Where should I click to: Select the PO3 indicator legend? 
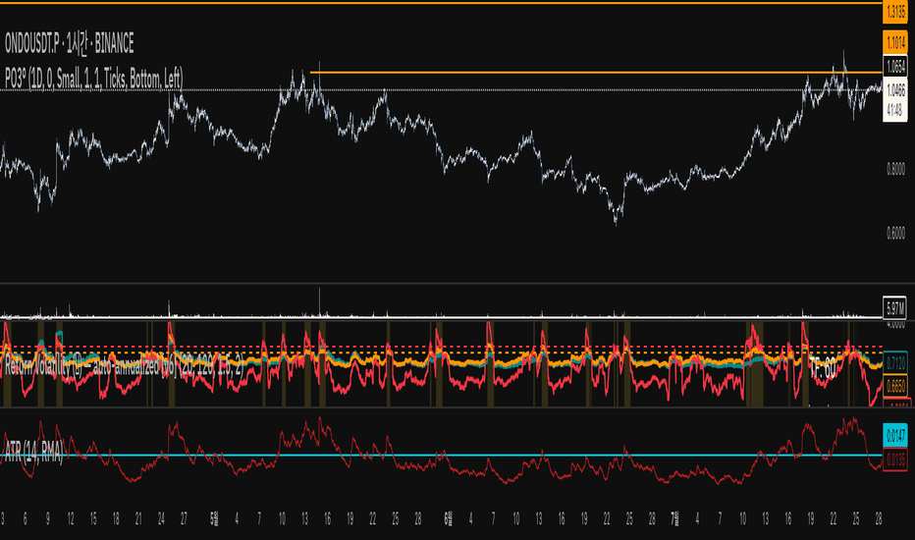[94, 79]
